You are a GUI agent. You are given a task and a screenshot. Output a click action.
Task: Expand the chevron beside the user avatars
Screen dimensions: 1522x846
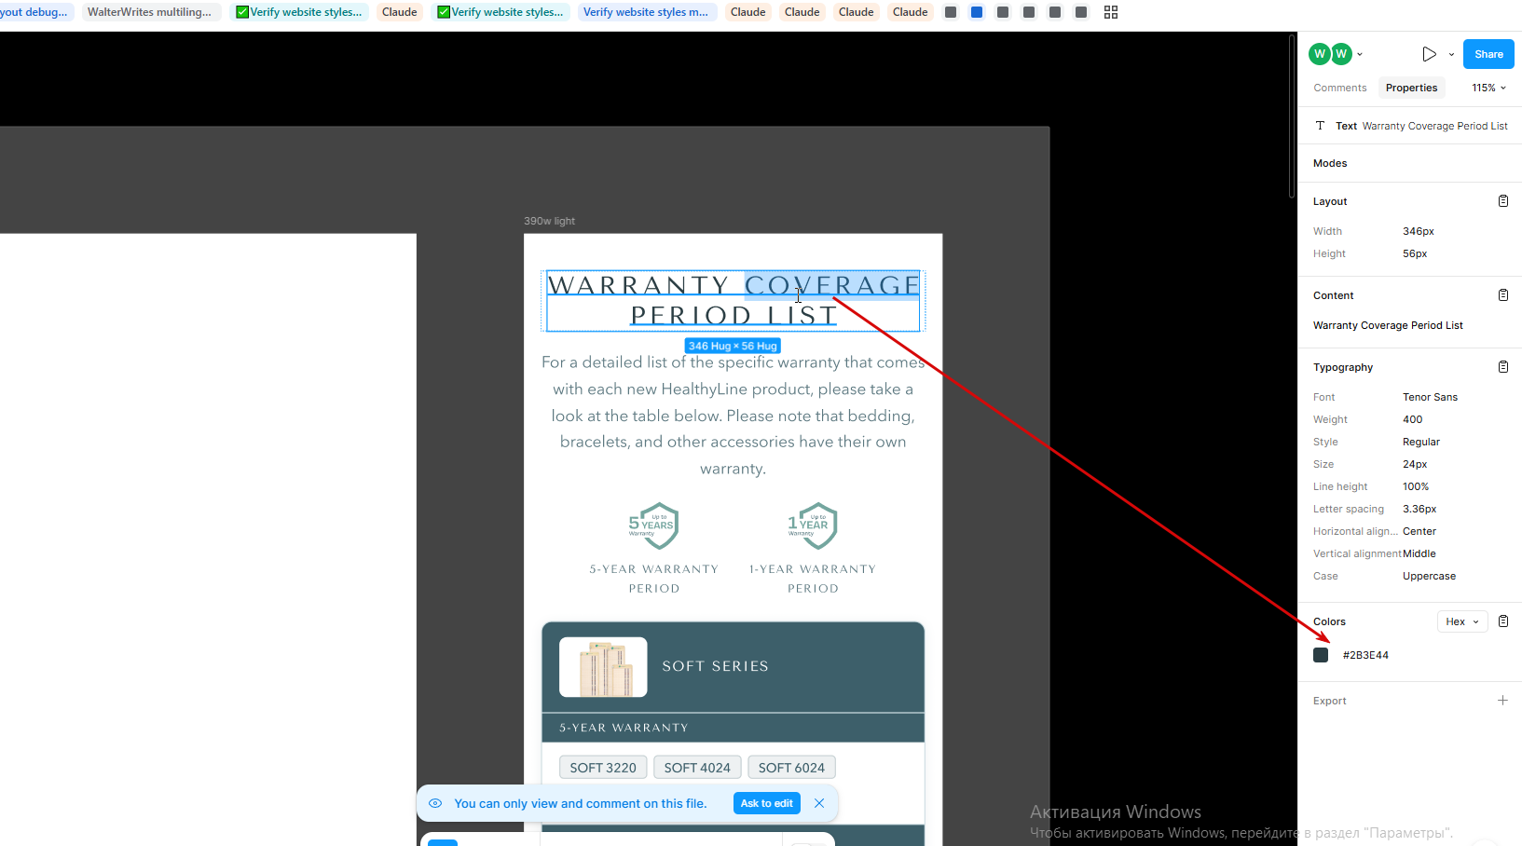(1360, 54)
